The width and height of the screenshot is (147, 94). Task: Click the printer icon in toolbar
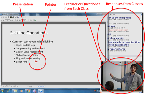pos(13,17)
